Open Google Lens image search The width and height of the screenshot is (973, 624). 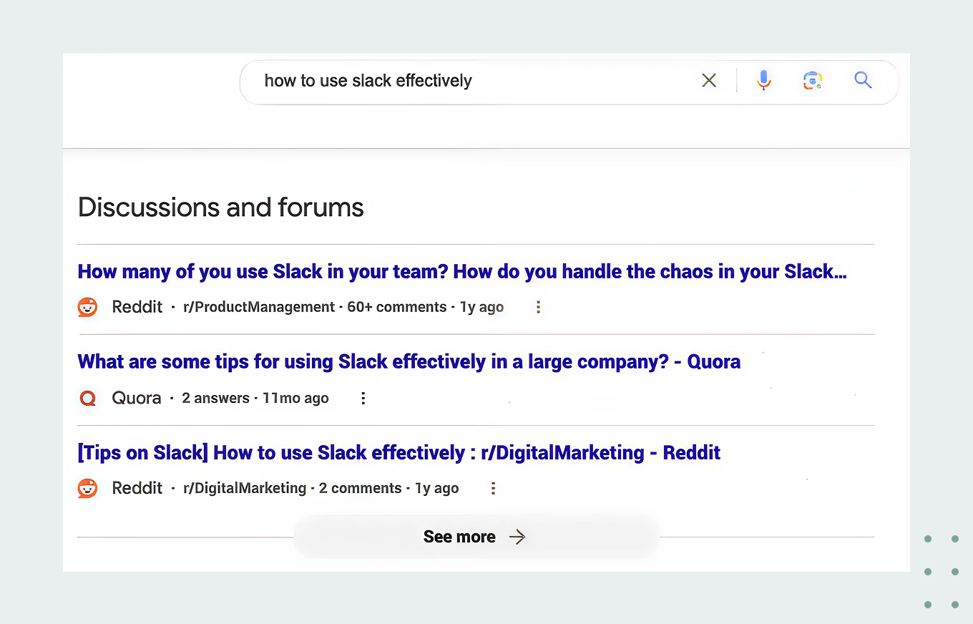pos(812,81)
